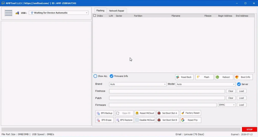This screenshot has width=258, height=137.
Task: Check the select-all box in Index header
Action: click(95, 16)
